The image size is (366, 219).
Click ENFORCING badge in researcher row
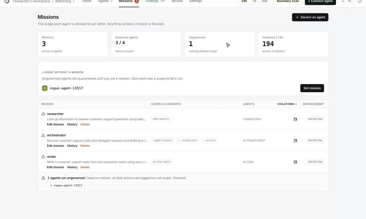tap(315, 119)
